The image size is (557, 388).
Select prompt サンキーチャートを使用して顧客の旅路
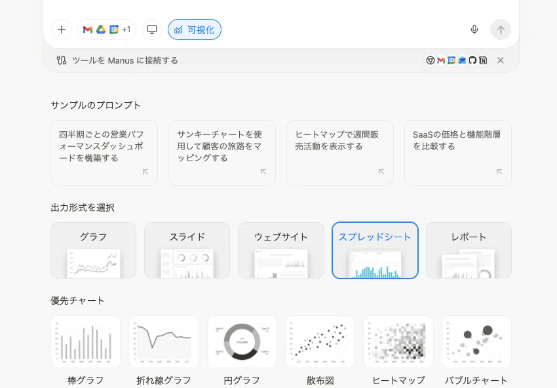point(222,153)
